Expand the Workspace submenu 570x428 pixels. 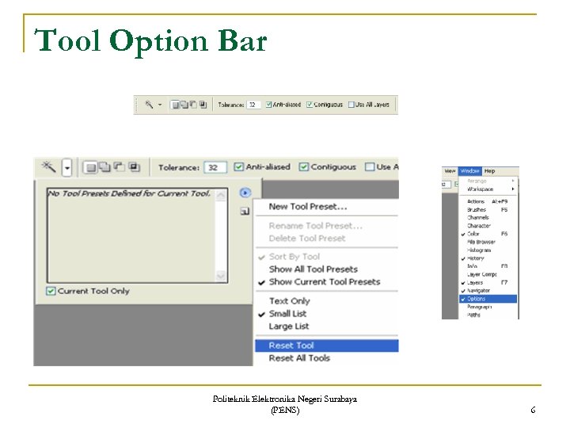tap(489, 189)
